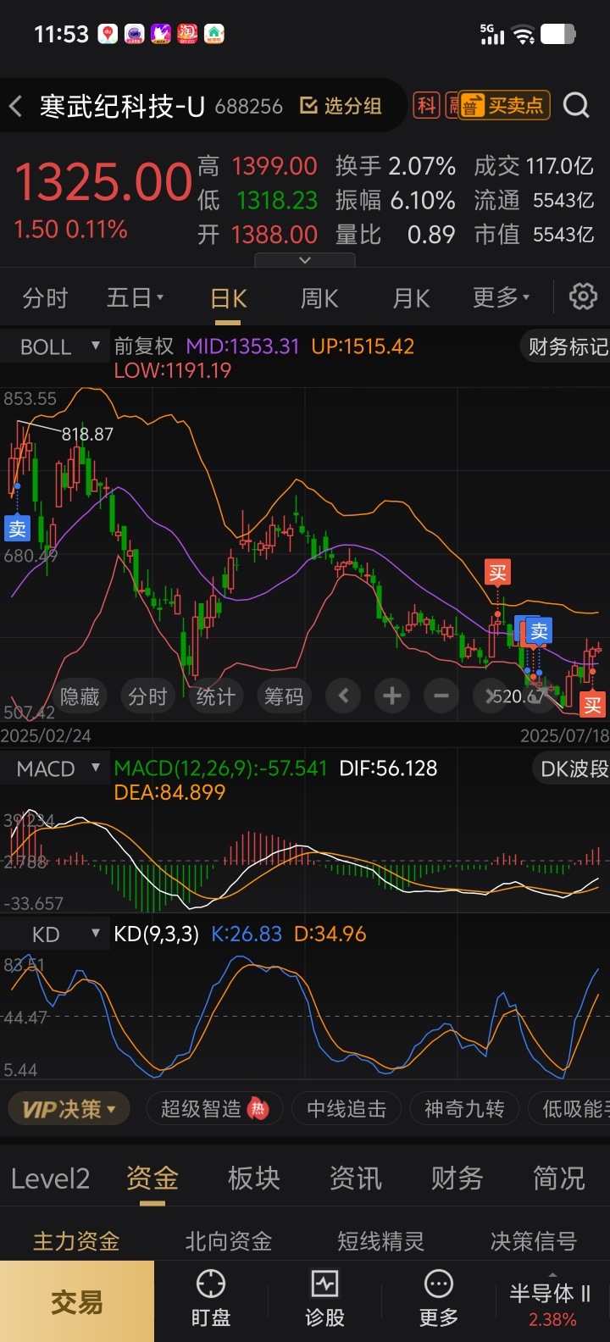The width and height of the screenshot is (610, 1342).
Task: Tap the 5G signal status icon
Action: click(x=492, y=34)
